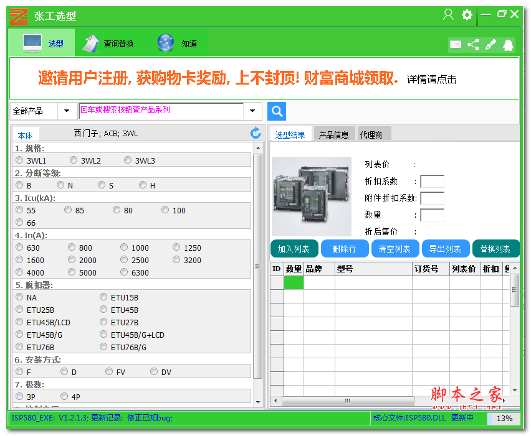Click the 删除行 button
This screenshot has height=436, width=531.
pyautogui.click(x=345, y=249)
